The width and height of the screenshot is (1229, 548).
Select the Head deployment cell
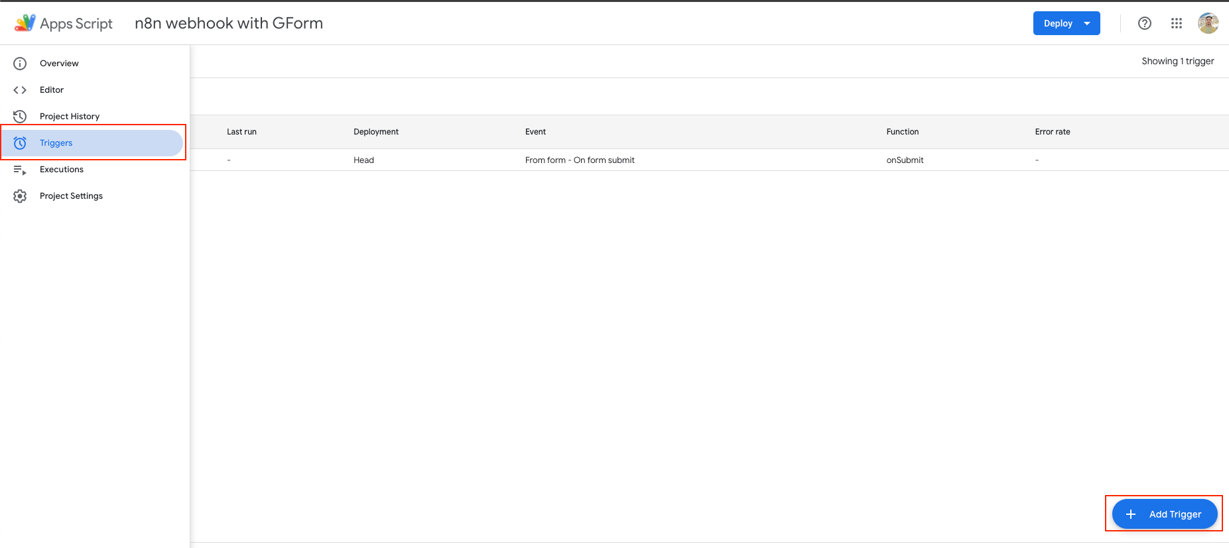click(x=363, y=160)
